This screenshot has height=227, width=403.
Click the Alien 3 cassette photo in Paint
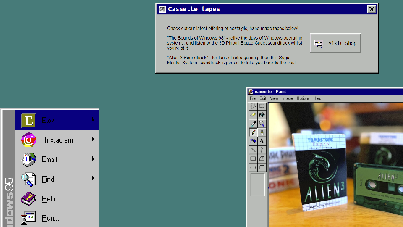[x=336, y=165]
